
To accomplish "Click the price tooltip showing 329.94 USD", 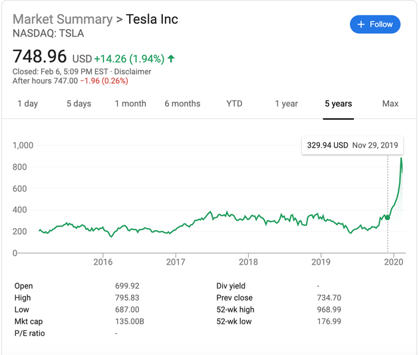I will pos(352,145).
